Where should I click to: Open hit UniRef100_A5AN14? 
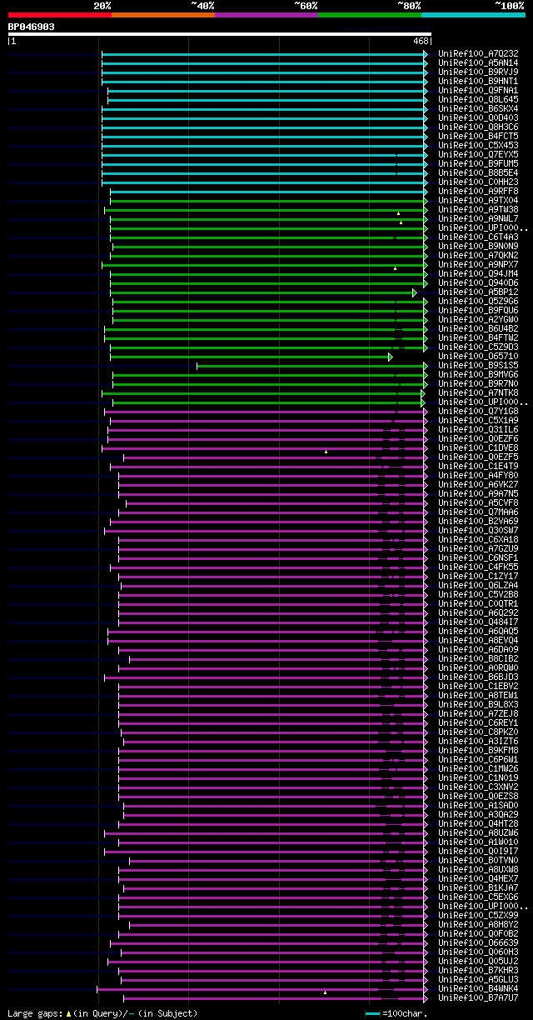(478, 63)
